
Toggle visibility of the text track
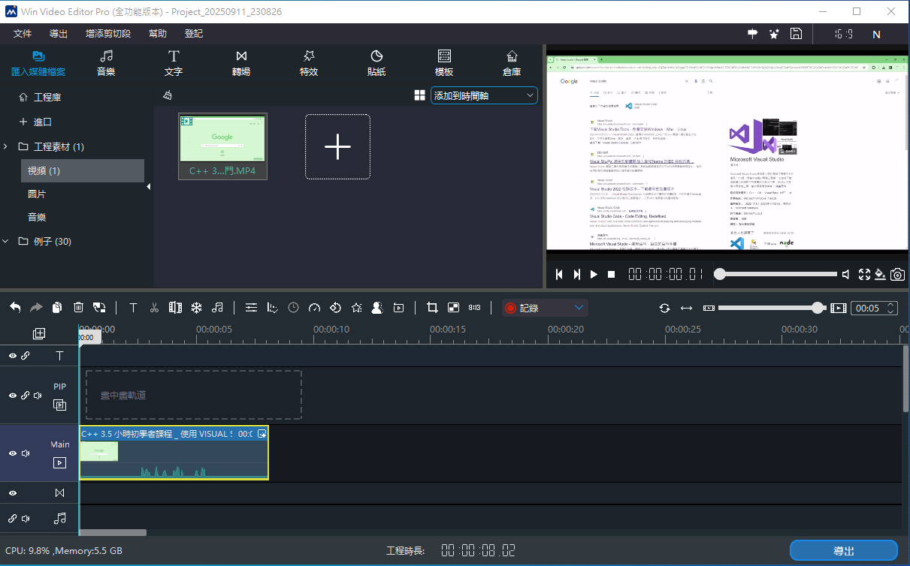[x=13, y=355]
